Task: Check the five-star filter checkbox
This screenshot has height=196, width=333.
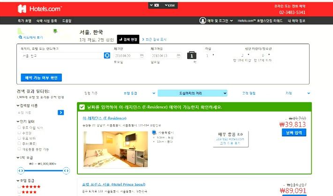Action: click(x=19, y=187)
